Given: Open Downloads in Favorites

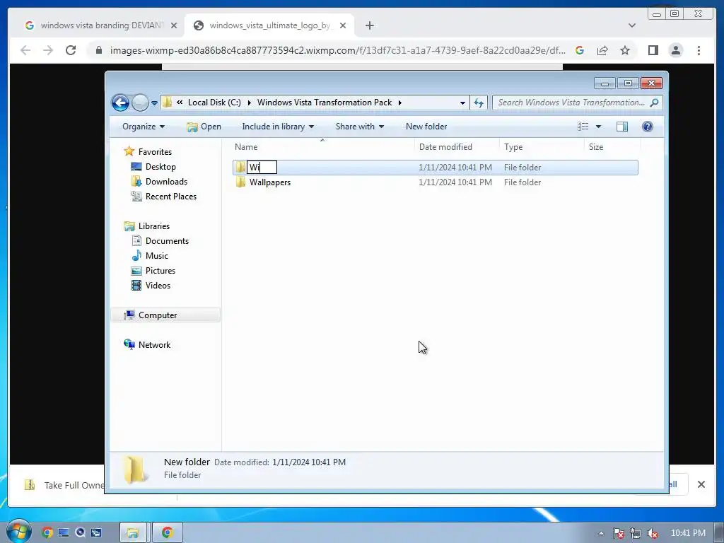Looking at the screenshot, I should (166, 182).
